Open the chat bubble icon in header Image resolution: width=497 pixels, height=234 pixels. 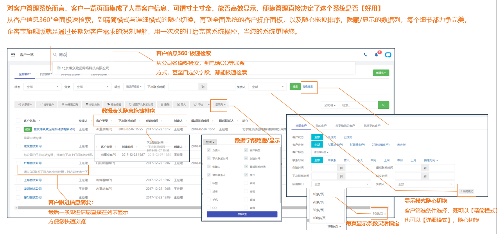point(388,55)
